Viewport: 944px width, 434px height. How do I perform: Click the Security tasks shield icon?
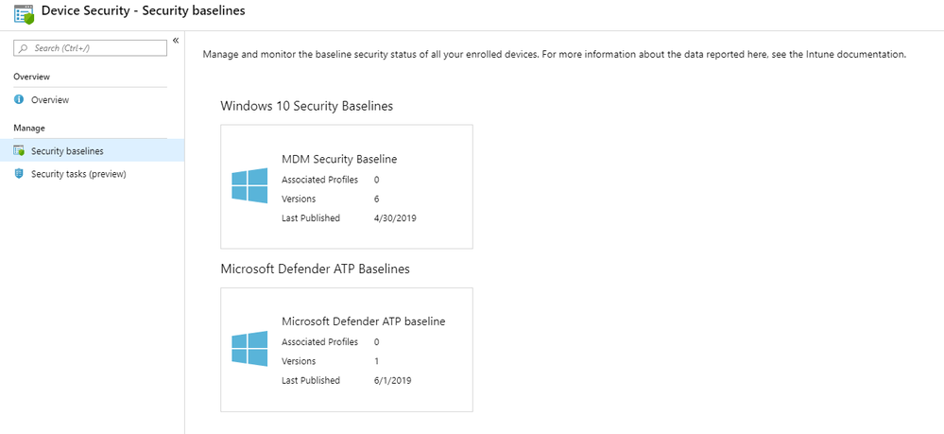click(x=19, y=174)
